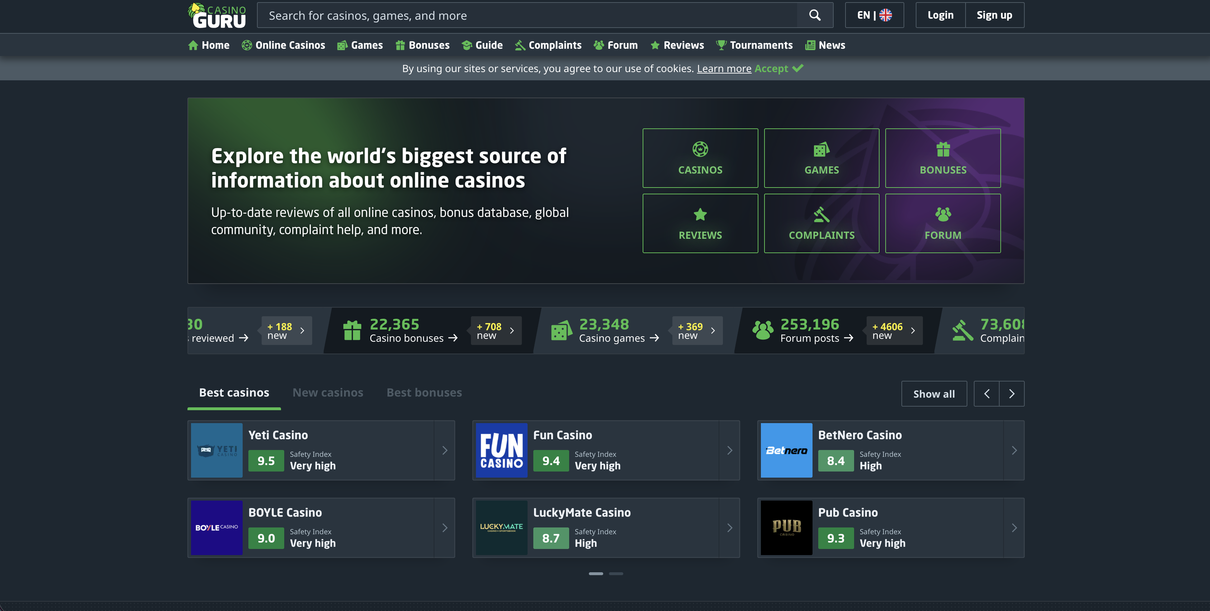This screenshot has width=1210, height=611.
Task: Click the Show all button
Action: pyautogui.click(x=934, y=394)
